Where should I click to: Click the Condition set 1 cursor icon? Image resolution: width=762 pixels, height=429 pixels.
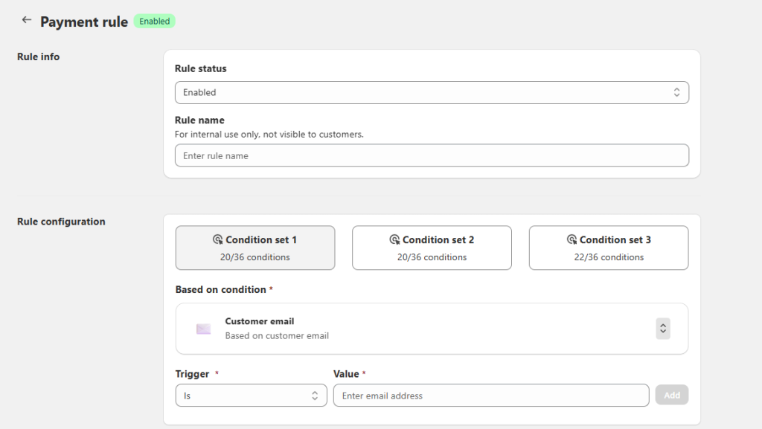click(218, 239)
